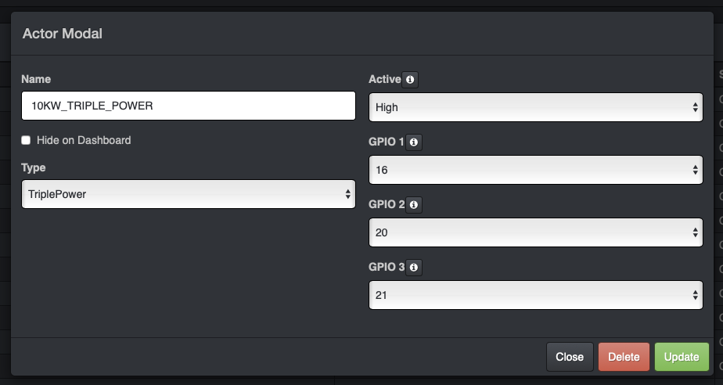This screenshot has width=723, height=385.
Task: Focus the Name field containing 10KW_TRIPLE_POWER
Action: [x=188, y=106]
